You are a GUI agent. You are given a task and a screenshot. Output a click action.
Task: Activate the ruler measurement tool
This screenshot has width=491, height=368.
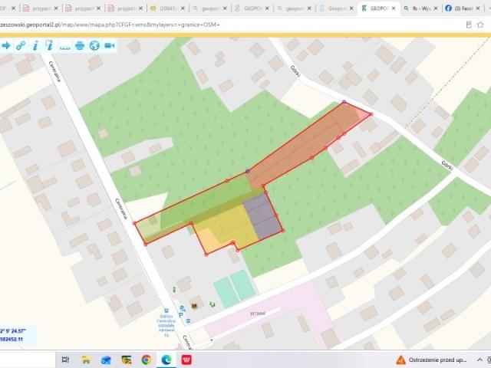64,48
